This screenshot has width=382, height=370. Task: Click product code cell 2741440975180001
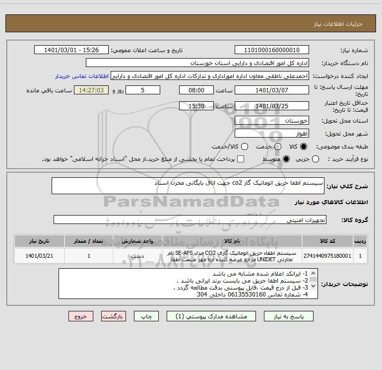point(327,256)
